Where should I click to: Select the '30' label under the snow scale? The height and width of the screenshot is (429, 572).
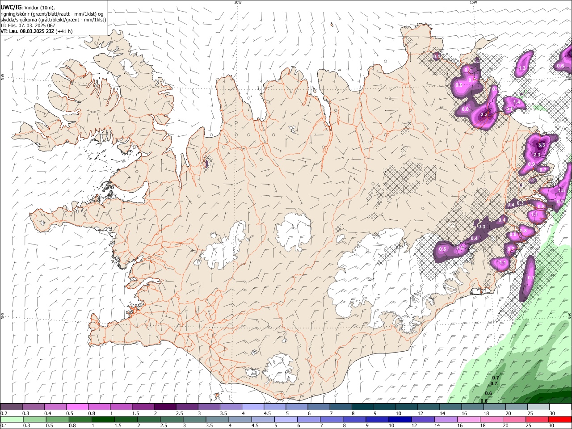coord(552,413)
